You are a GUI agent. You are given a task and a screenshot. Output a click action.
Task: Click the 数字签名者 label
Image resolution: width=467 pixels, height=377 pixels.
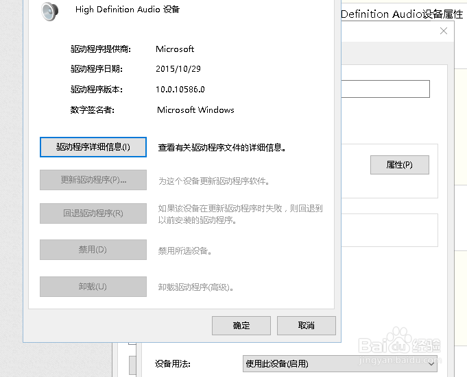[93, 110]
